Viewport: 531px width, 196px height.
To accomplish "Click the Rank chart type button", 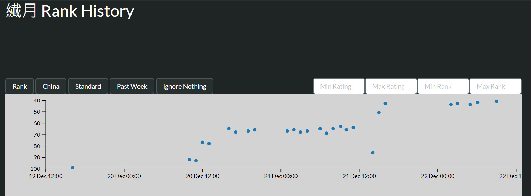I will tap(19, 86).
